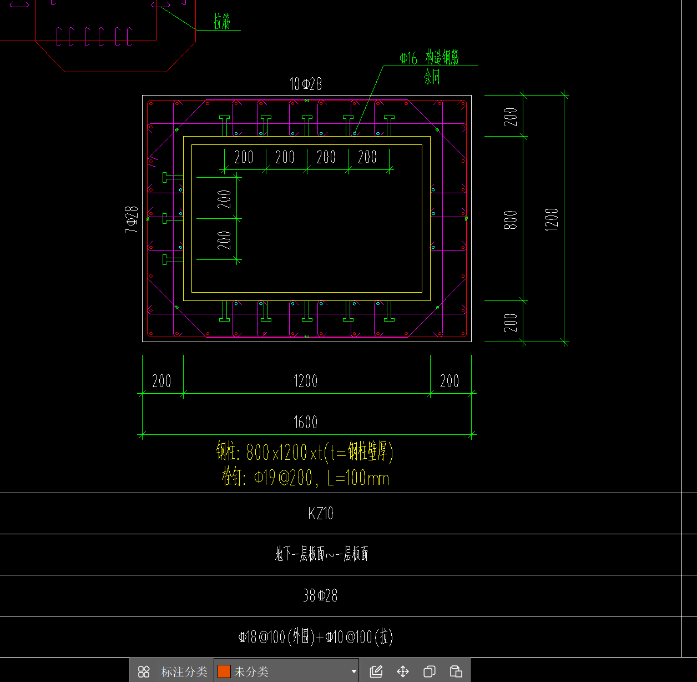Click the orange color swatch beside 未分类
The height and width of the screenshot is (682, 697).
tap(224, 671)
